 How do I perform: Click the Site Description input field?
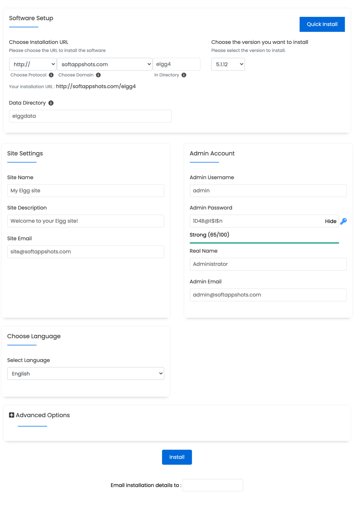coord(86,221)
